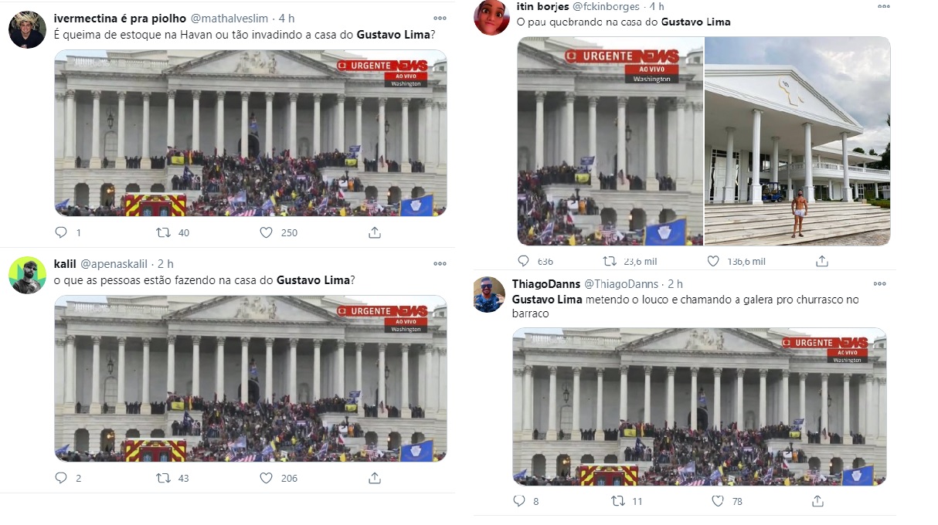Reply to the kalil tweet
Screen dimensions: 938x525
point(62,478)
